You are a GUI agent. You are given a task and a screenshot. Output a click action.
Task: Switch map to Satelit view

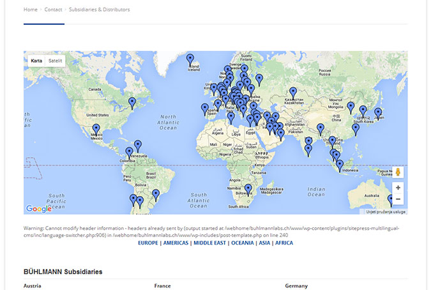(x=56, y=61)
